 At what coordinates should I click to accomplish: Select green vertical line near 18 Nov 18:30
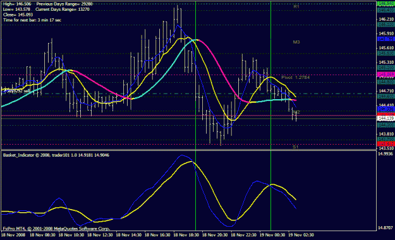pyautogui.click(x=195, y=116)
